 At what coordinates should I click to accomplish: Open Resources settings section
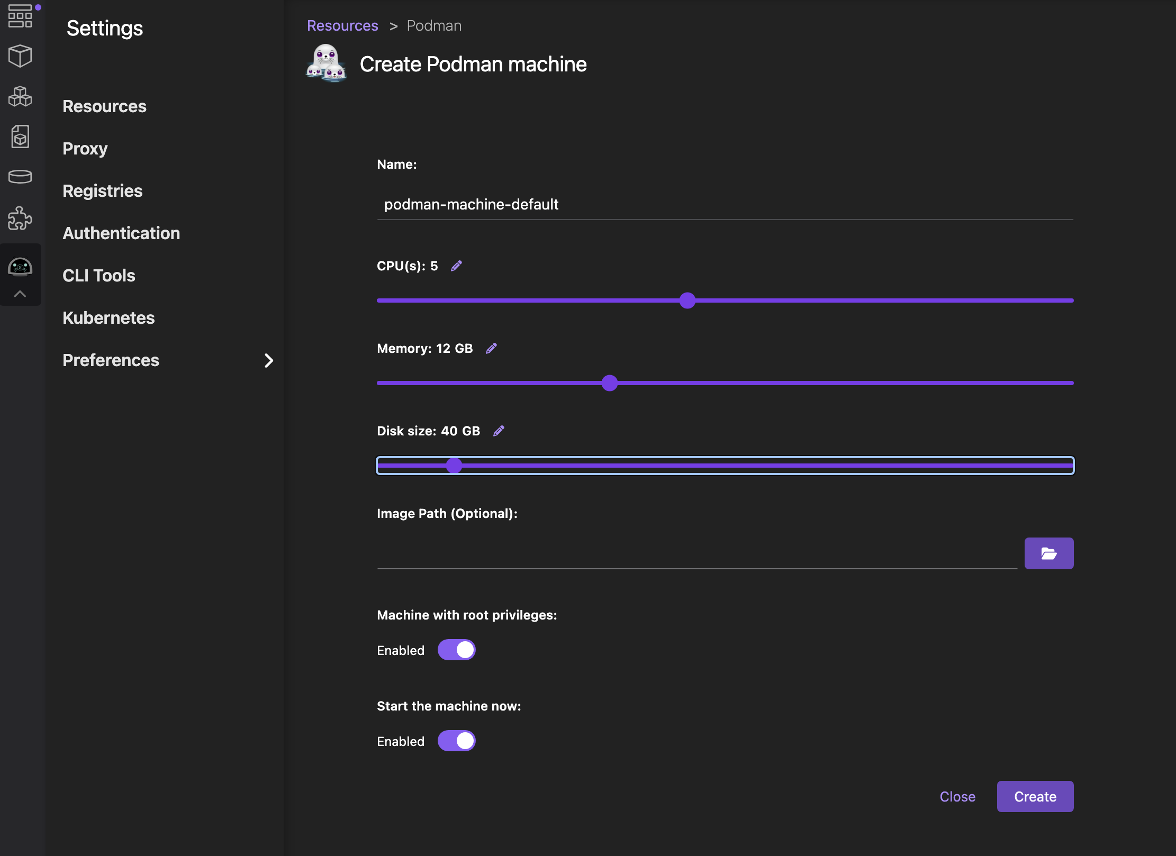click(x=104, y=106)
